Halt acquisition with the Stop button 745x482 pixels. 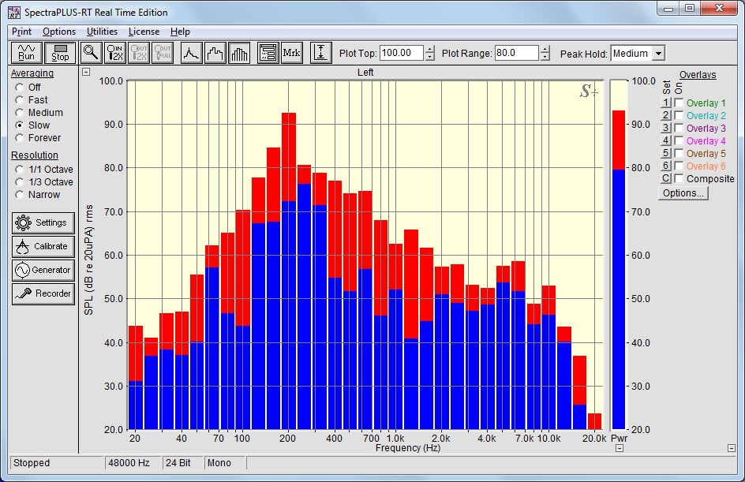(x=60, y=53)
